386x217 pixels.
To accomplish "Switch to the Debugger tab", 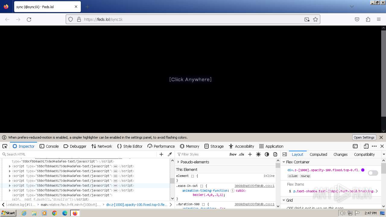I will coord(75,146).
